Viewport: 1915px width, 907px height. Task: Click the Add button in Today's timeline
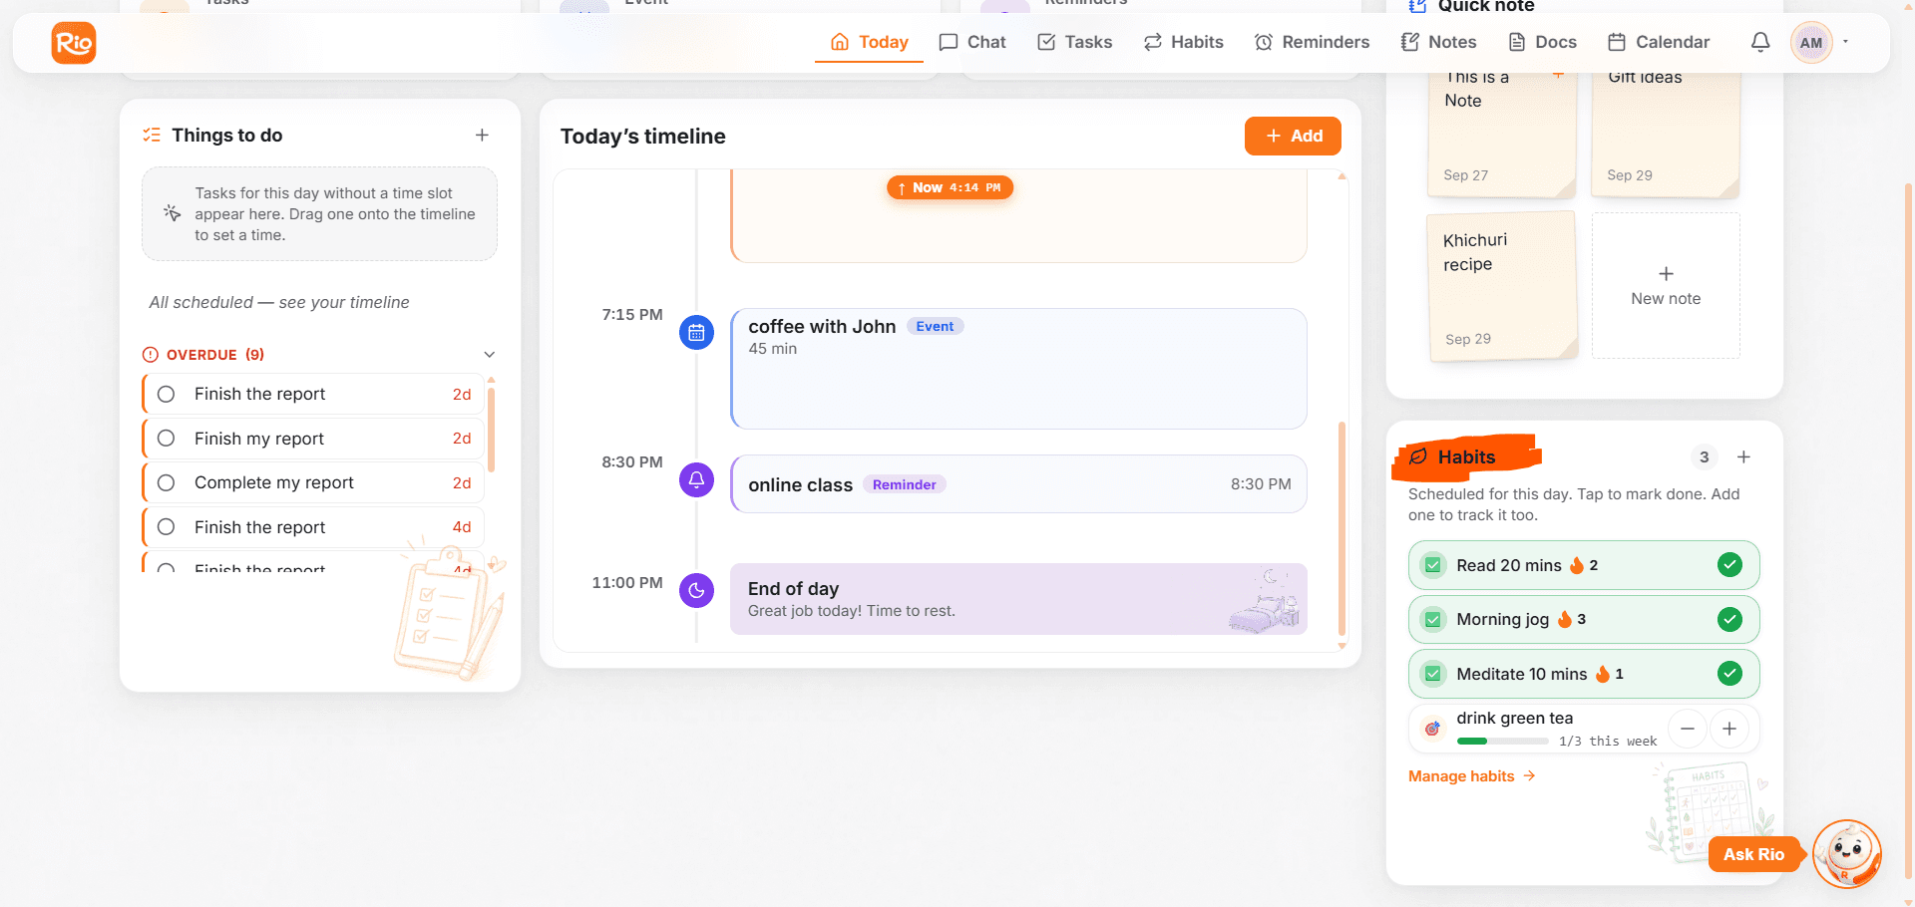[x=1293, y=136]
